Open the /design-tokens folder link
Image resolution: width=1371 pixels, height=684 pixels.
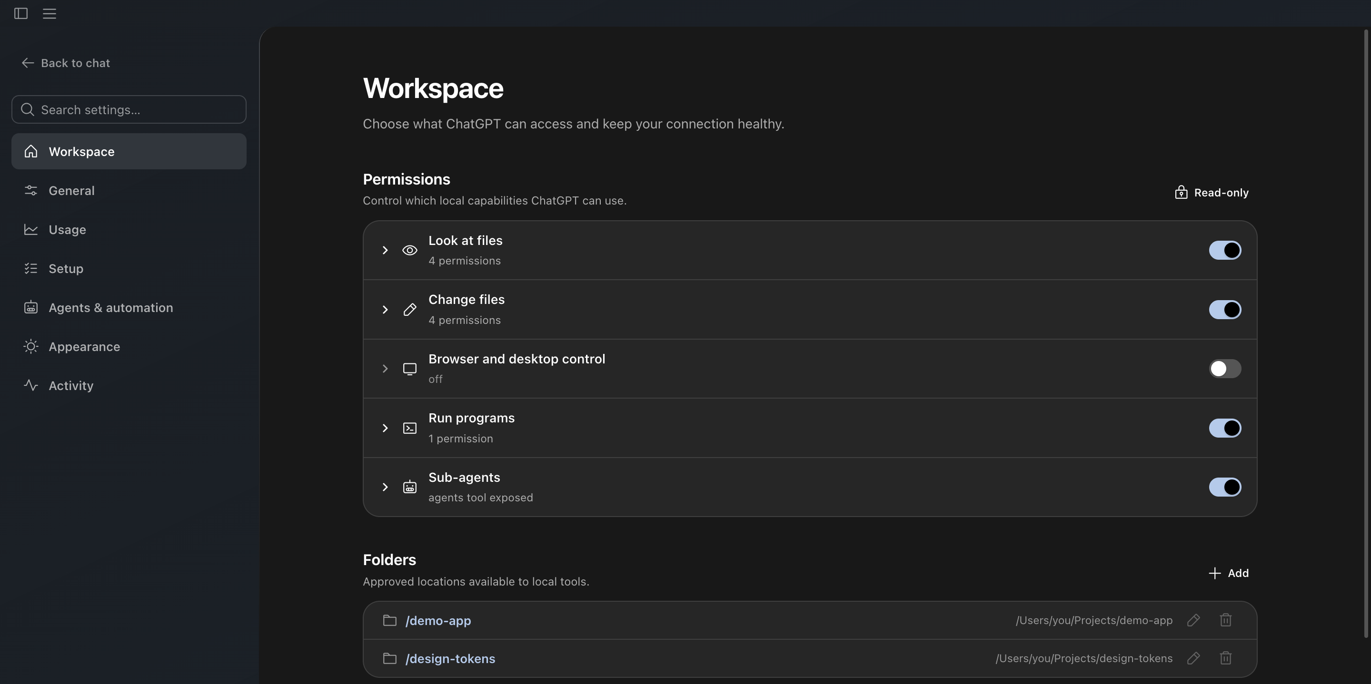450,658
